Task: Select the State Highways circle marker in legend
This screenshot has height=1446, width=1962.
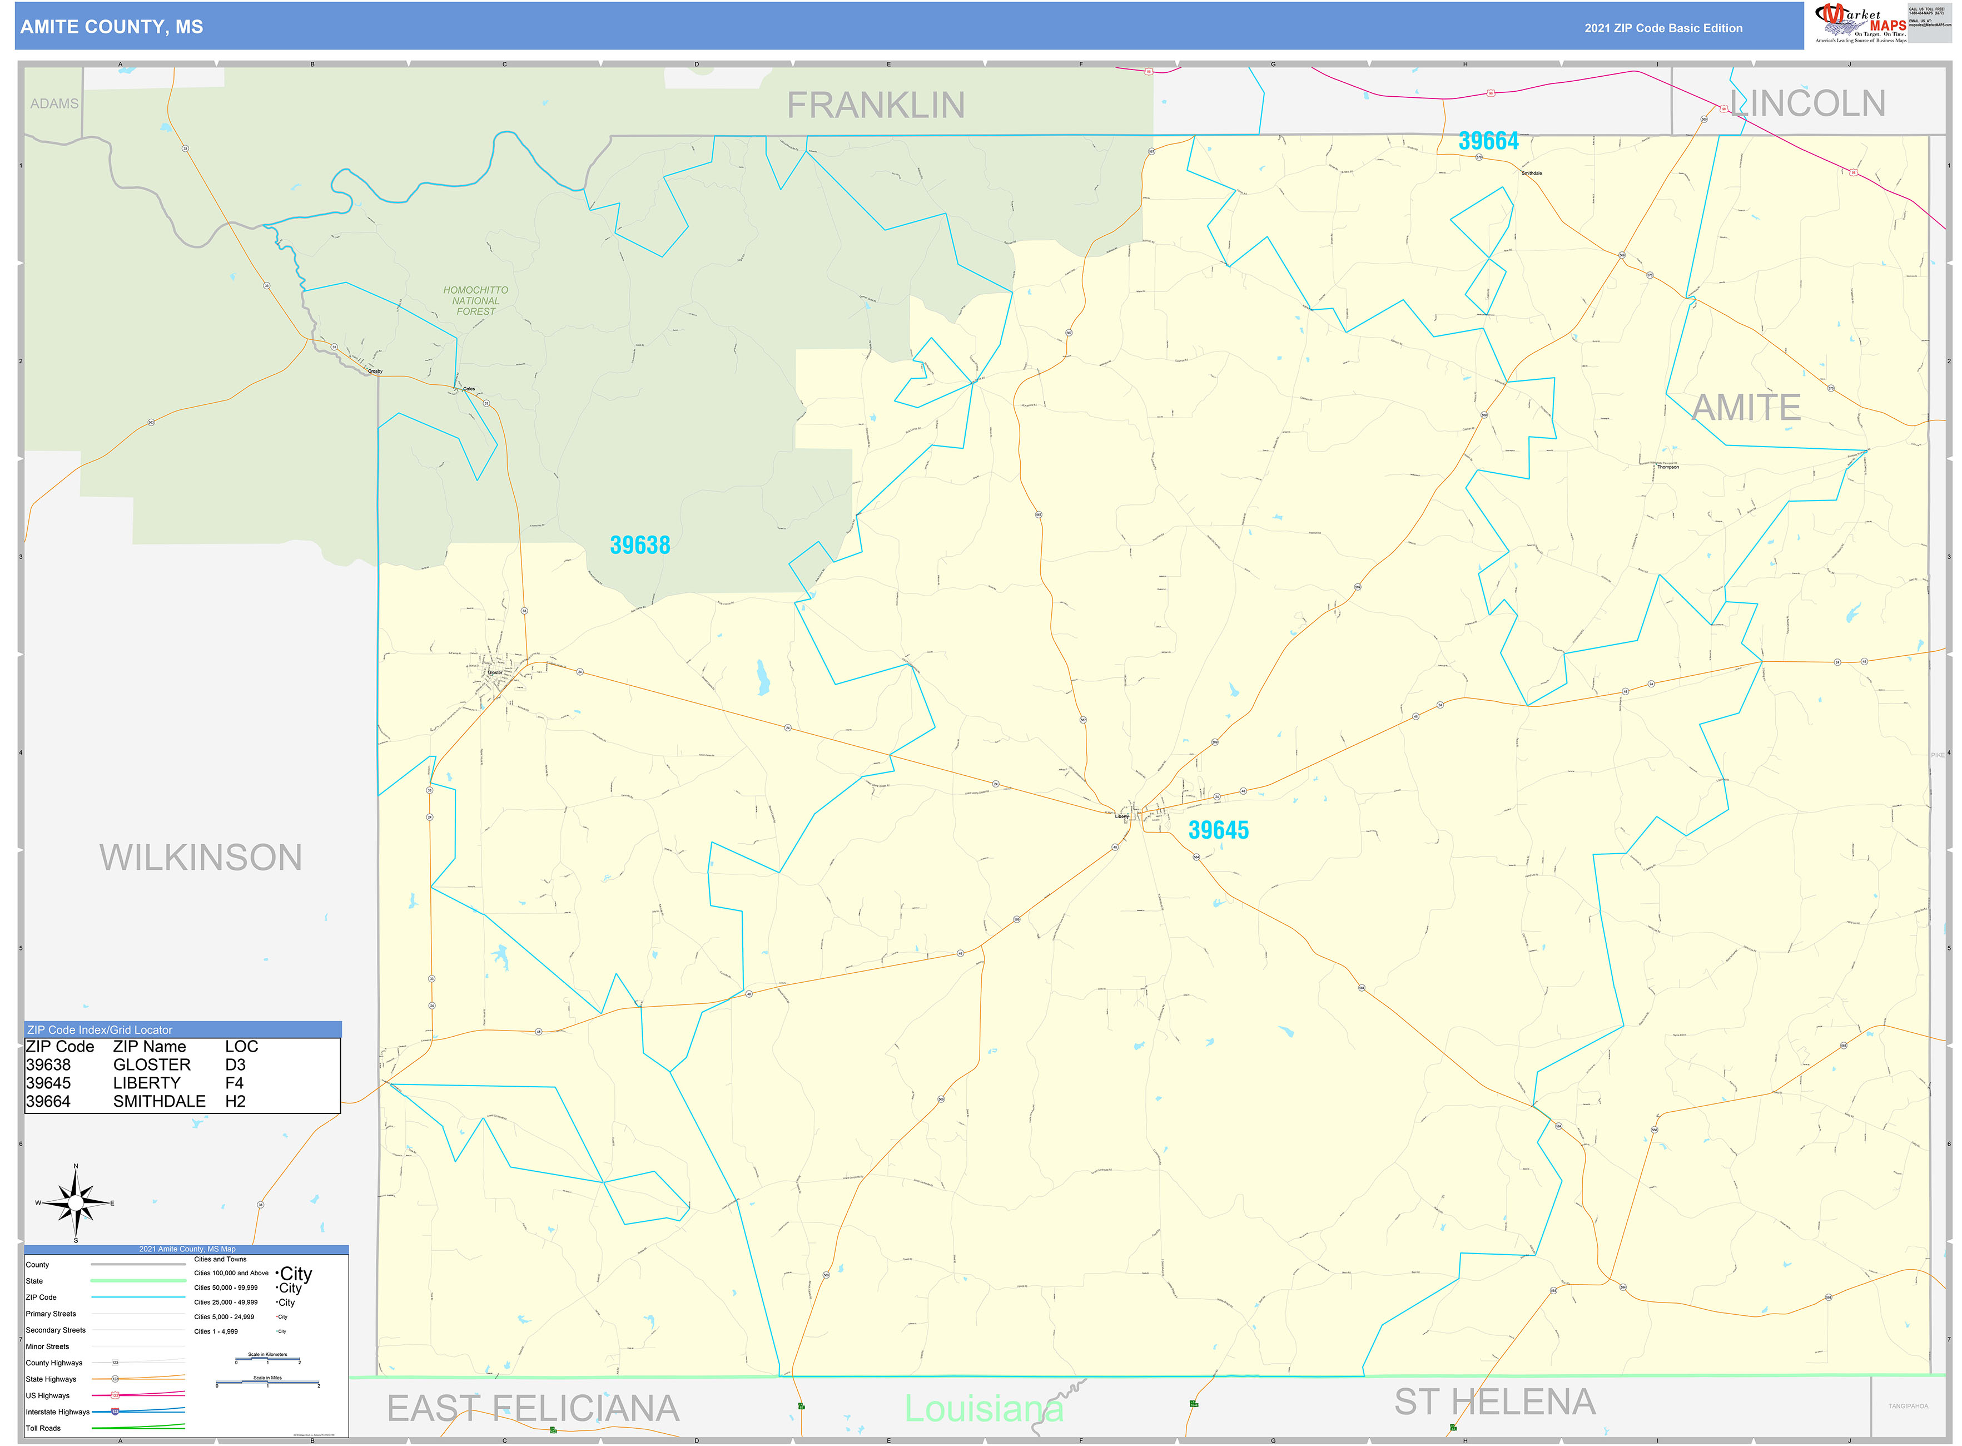Action: 116,1379
